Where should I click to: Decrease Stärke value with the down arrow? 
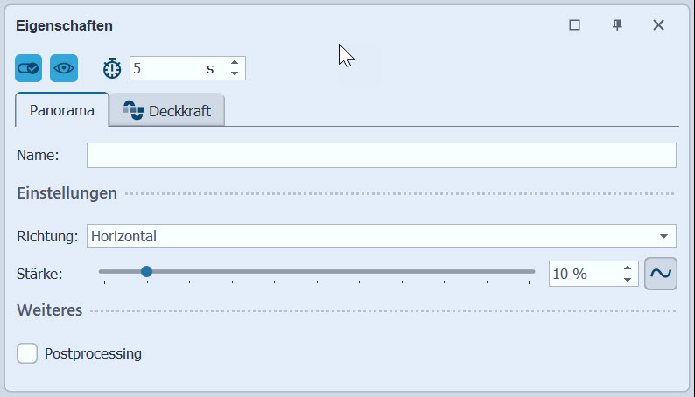(x=628, y=280)
